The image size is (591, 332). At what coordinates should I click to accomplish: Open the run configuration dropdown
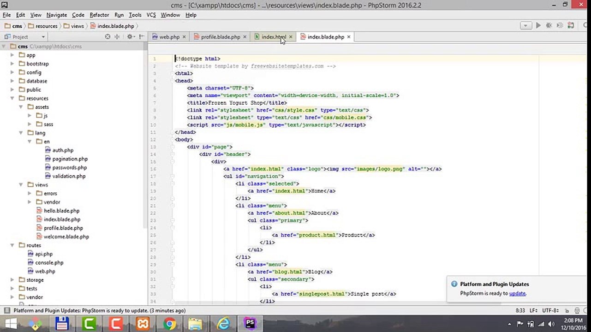pos(525,26)
